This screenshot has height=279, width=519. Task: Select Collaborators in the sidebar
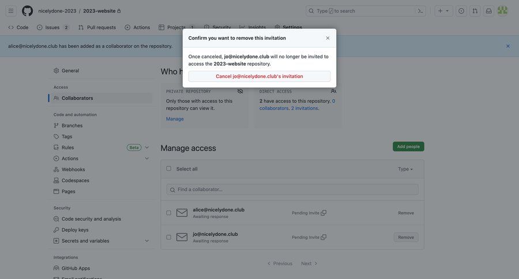tap(100, 98)
